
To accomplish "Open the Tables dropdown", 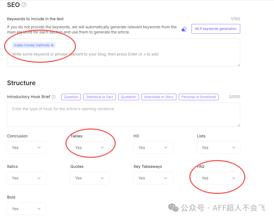I will point(90,148).
